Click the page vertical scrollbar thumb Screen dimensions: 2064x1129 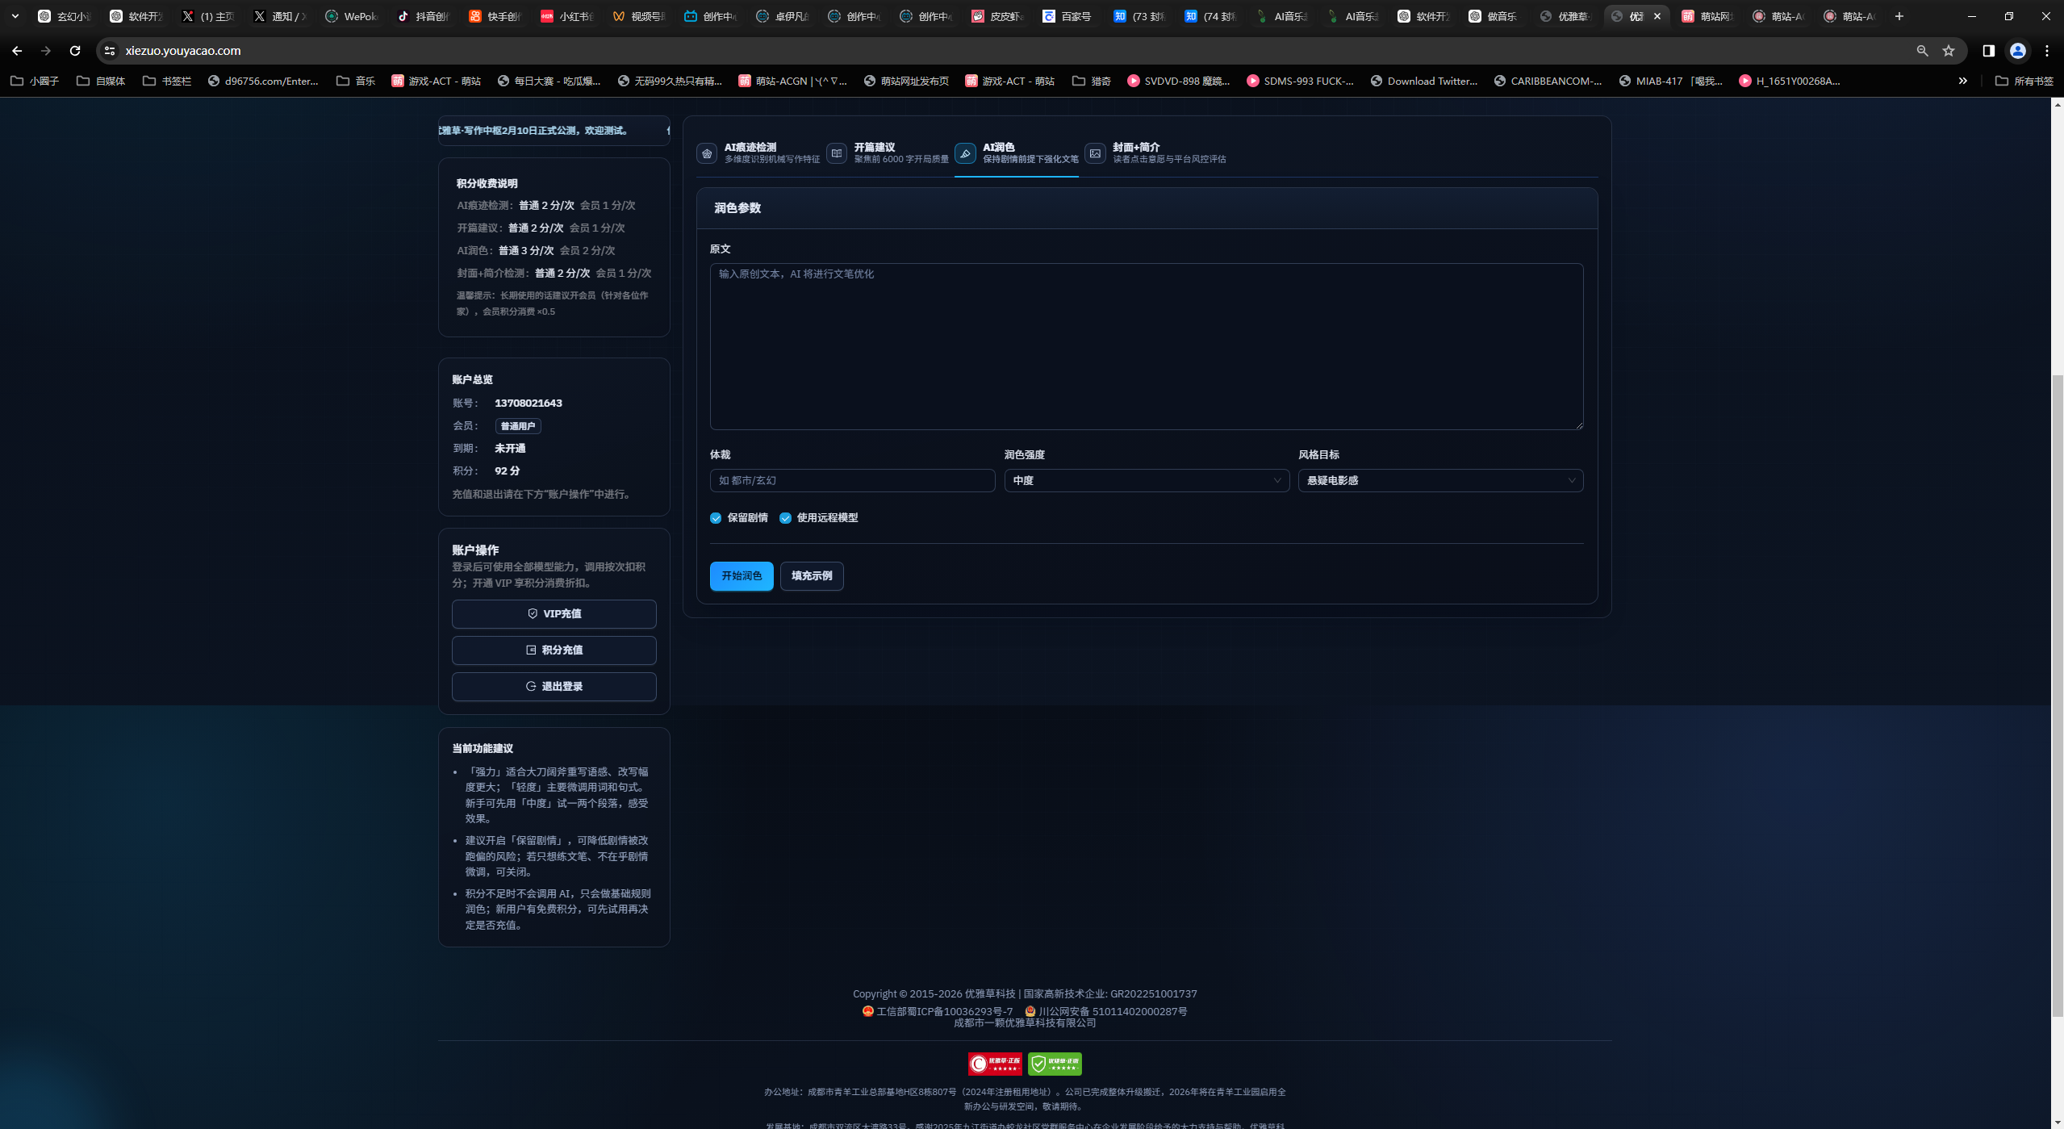[x=2057, y=694]
